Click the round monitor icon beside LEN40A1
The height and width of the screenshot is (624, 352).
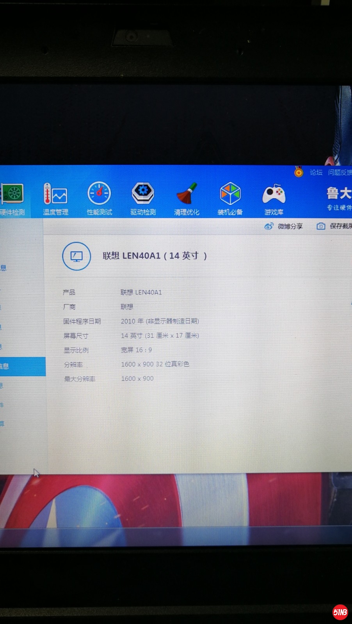[x=76, y=256]
